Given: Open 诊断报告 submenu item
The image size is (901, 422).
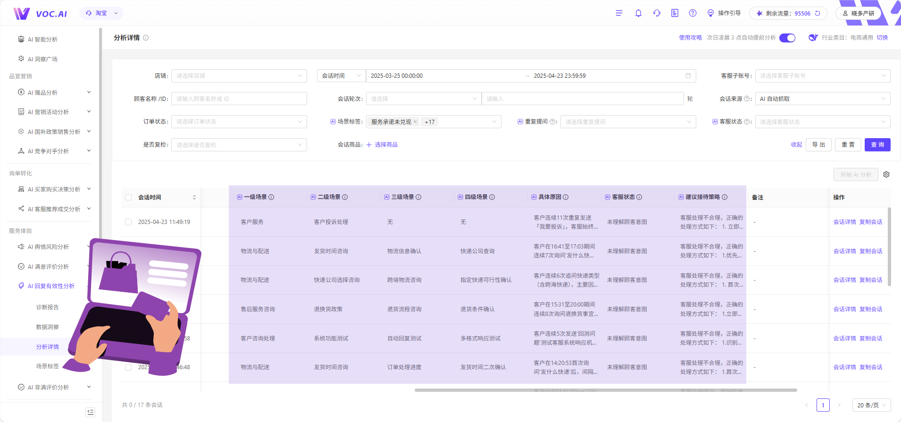Looking at the screenshot, I should coord(48,307).
